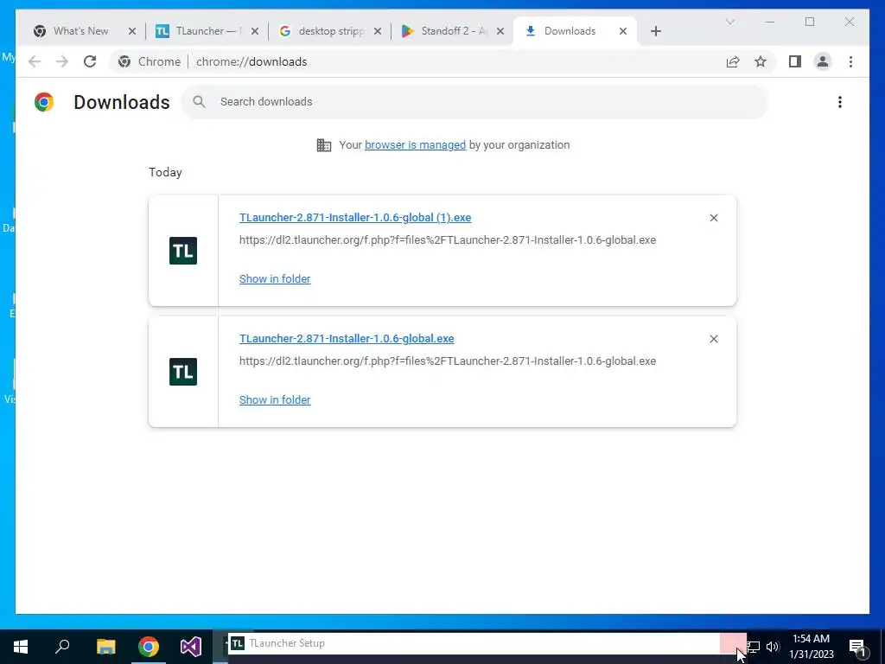Share this page icon
The image size is (885, 664).
pyautogui.click(x=733, y=61)
